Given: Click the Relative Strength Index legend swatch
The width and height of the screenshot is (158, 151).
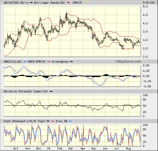Looking at the screenshot, I should point(51,91).
